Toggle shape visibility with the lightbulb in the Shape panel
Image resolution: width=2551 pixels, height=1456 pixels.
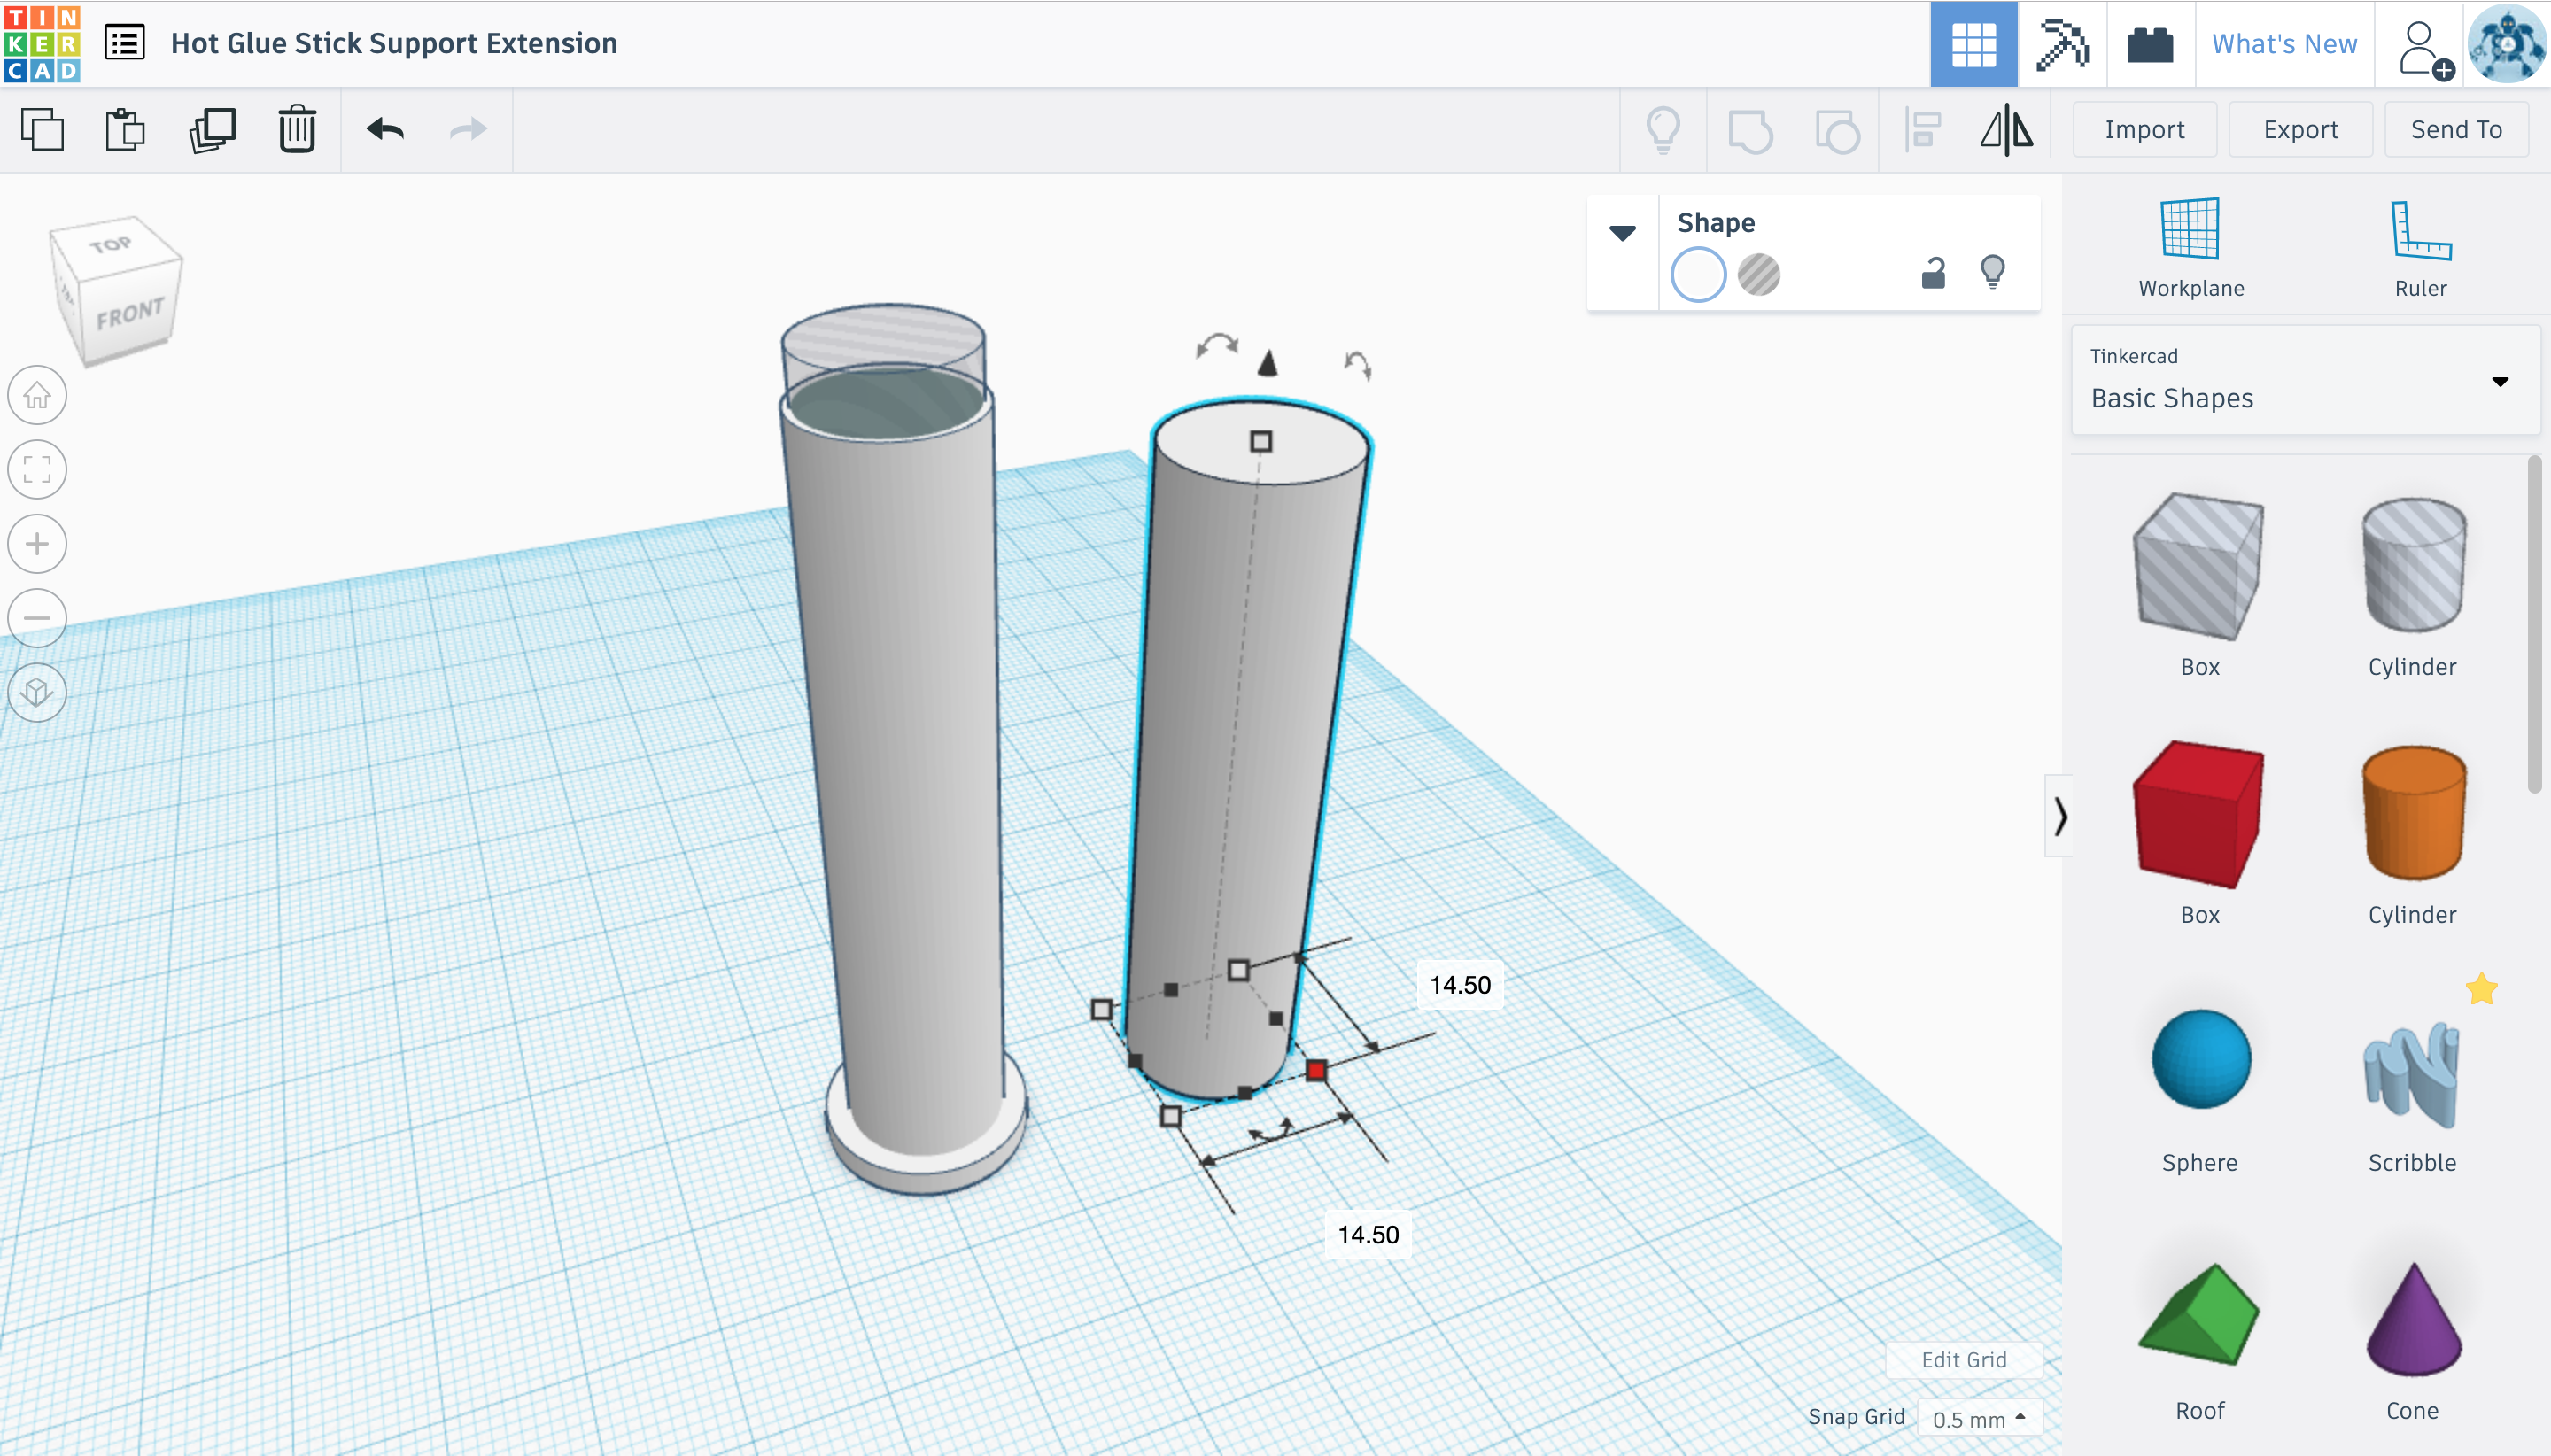(1992, 272)
